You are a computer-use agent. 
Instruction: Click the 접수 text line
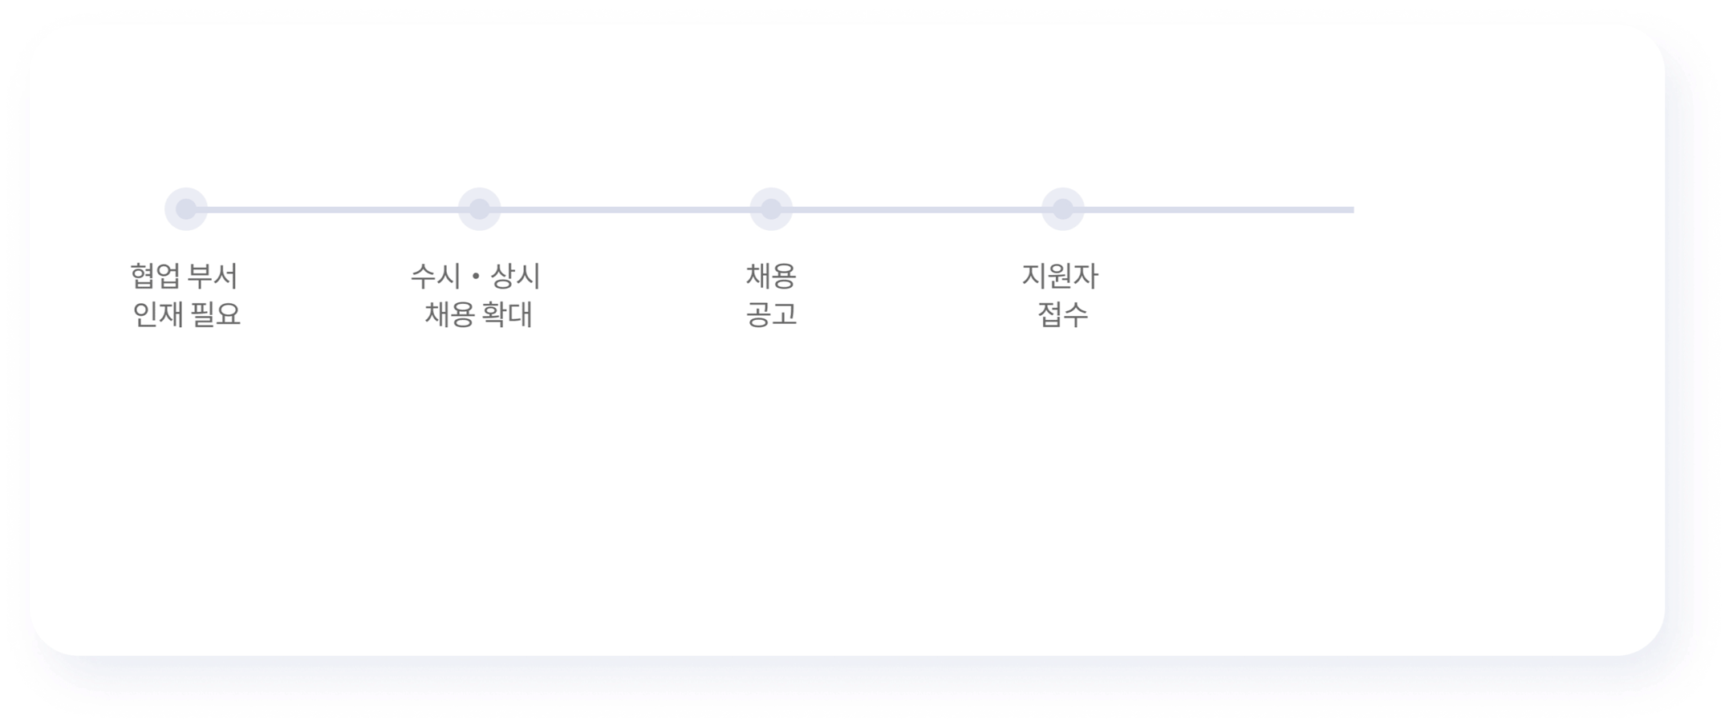point(1063,313)
